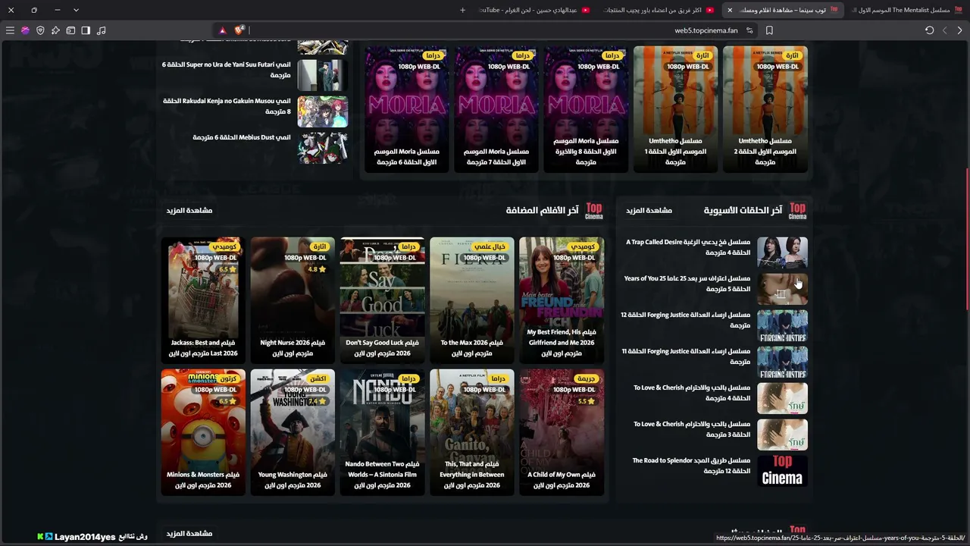Switch to The Mentalist season one tab
Screen dimensions: 970x546
click(907, 10)
